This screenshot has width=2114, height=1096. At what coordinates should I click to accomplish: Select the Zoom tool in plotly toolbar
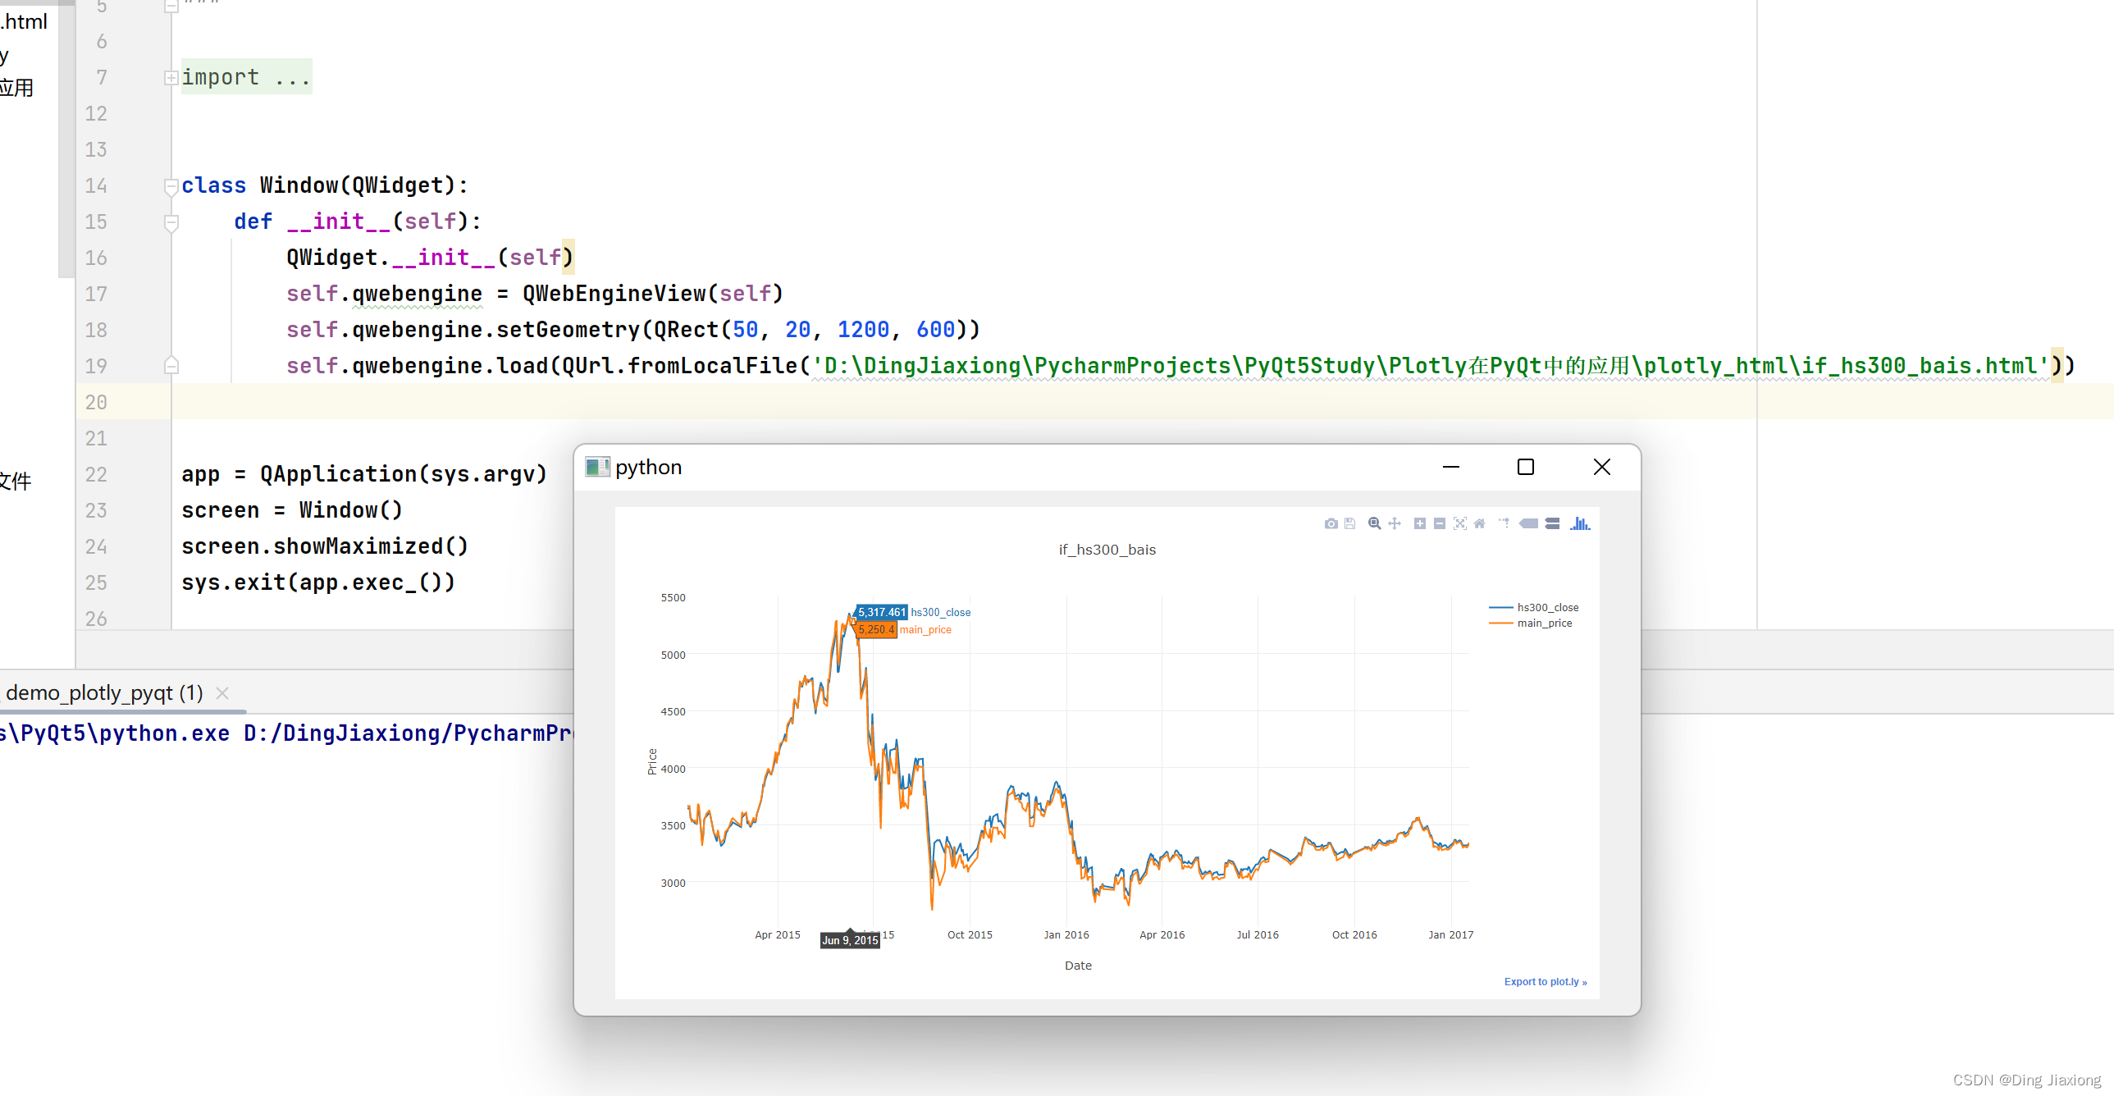point(1375,523)
